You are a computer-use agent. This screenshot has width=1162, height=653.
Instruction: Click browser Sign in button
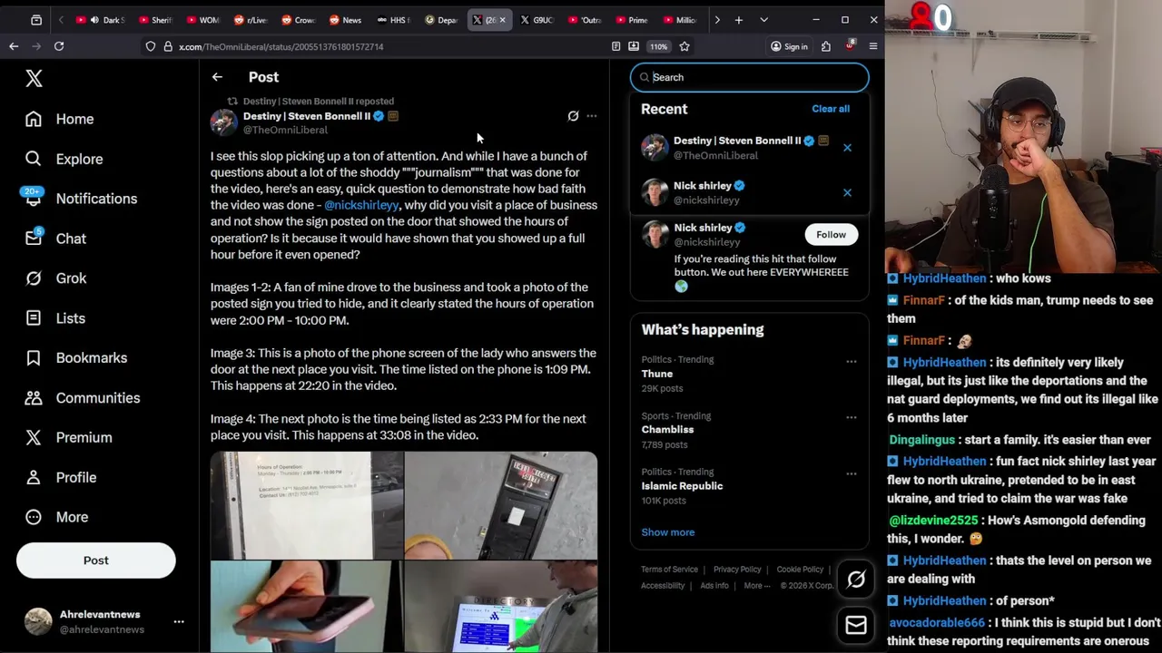789,46
